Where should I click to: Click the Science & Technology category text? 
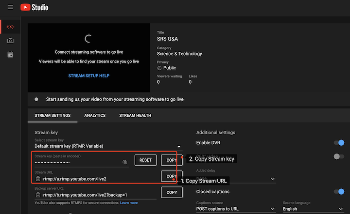[x=179, y=54]
